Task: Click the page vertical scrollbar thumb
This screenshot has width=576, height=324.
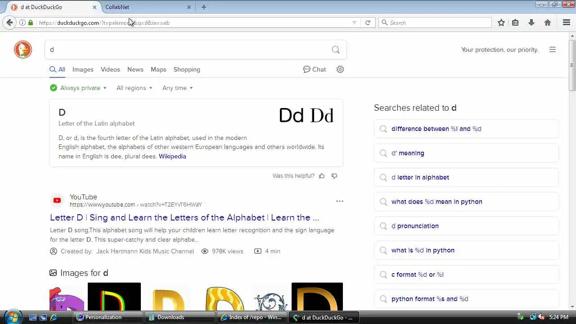Action: click(x=572, y=66)
